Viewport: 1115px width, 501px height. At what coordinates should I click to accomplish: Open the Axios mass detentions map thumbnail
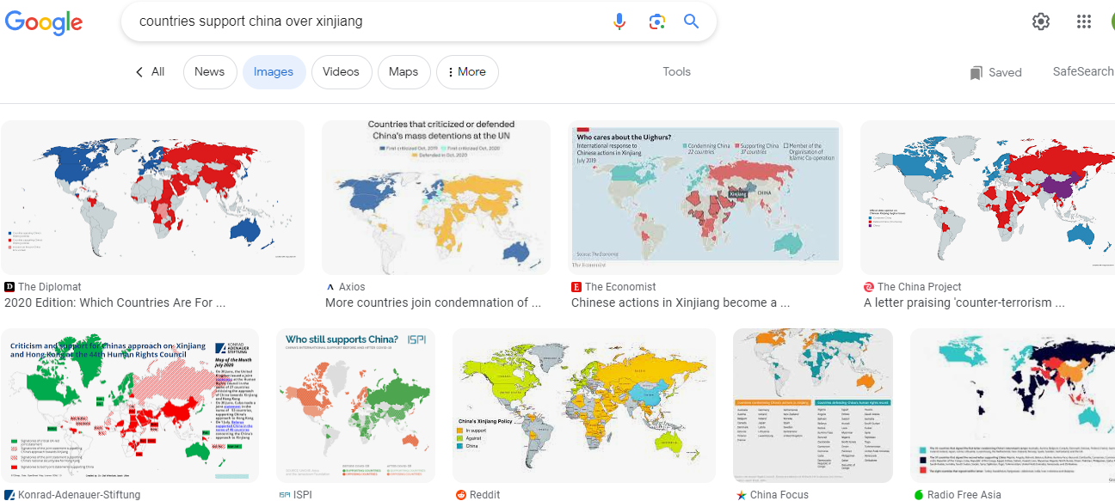436,198
